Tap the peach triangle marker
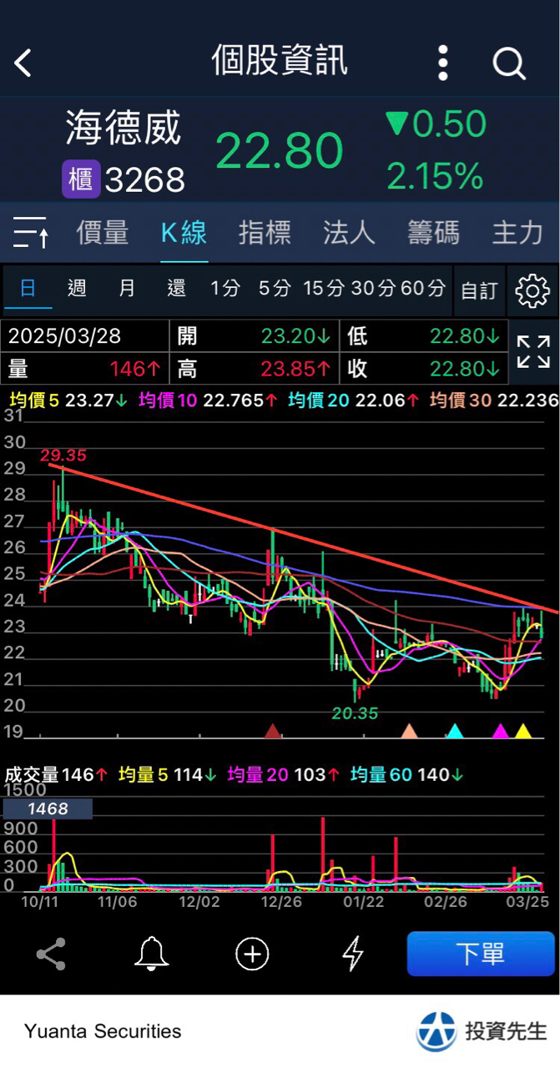The image size is (560, 1068). pos(409,732)
